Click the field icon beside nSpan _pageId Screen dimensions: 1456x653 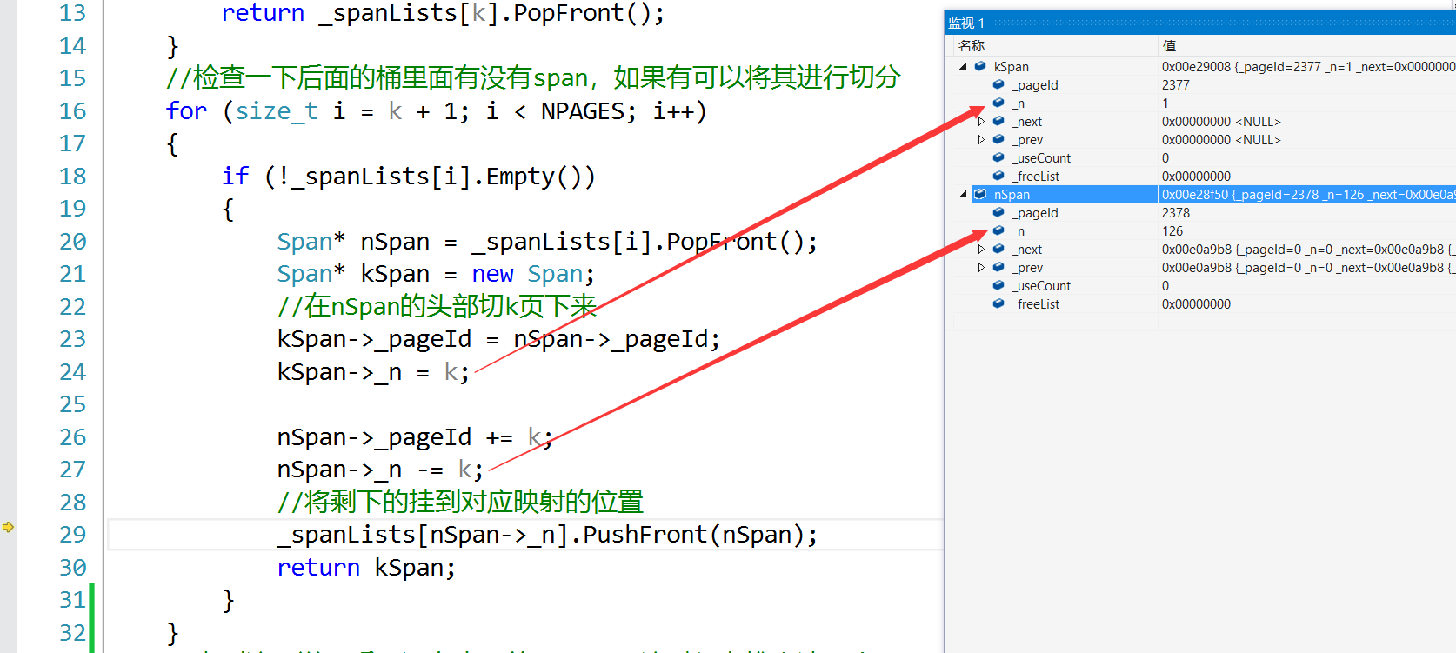point(998,212)
